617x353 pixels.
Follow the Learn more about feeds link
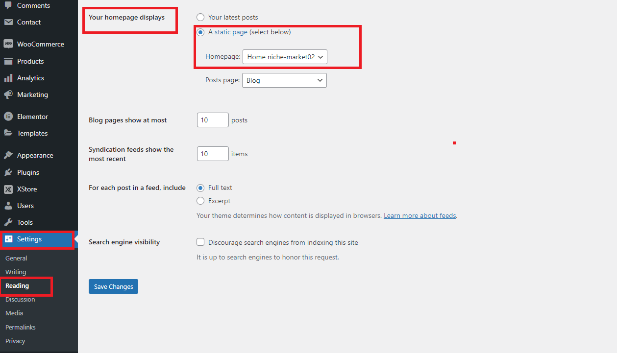click(x=420, y=215)
